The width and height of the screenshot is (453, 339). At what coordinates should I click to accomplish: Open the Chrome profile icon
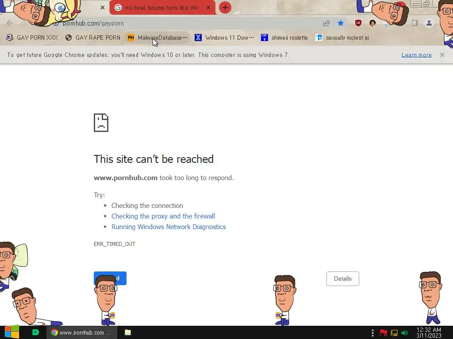(x=429, y=23)
